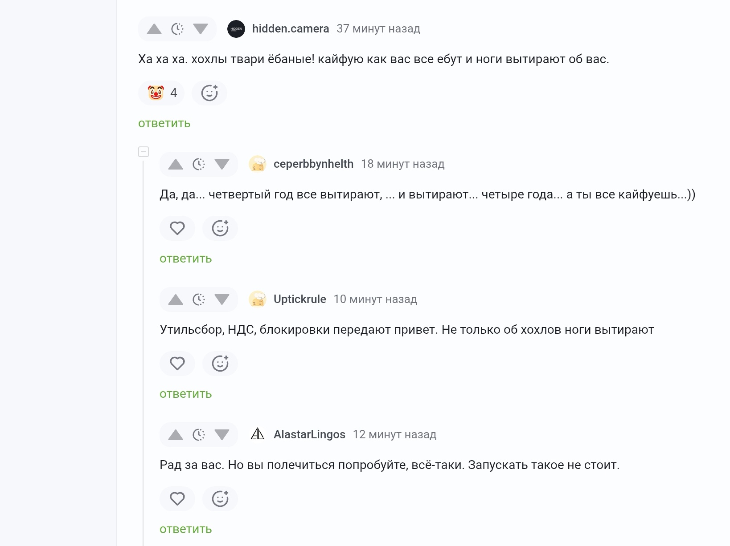Viewport: 730px width, 546px height.
Task: Open hidden.camera user profile
Action: (290, 29)
